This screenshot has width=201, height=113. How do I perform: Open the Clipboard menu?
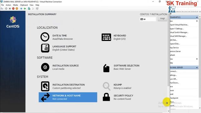pyautogui.click(x=24, y=5)
